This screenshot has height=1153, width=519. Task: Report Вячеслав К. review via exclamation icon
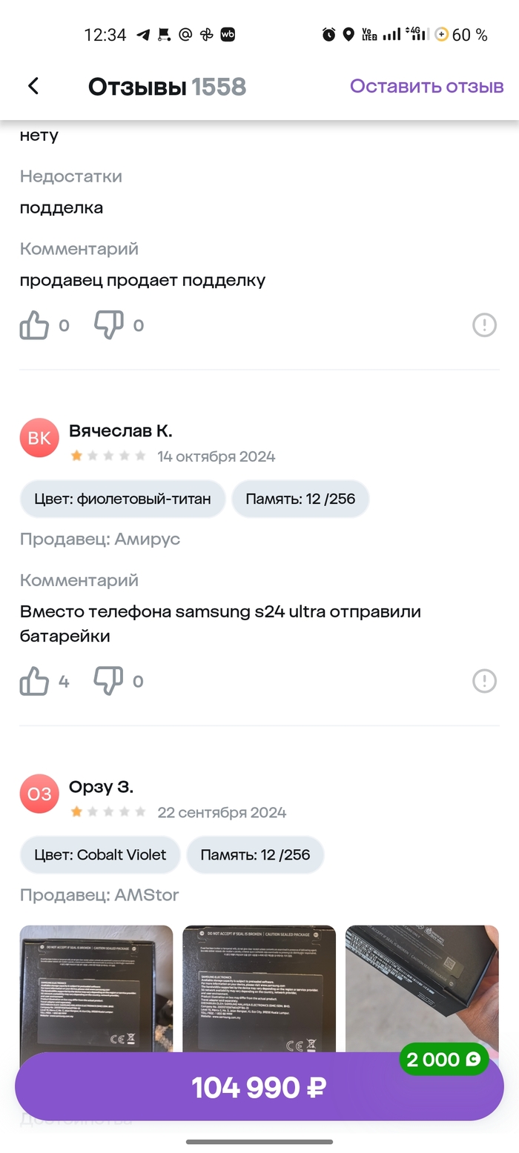click(x=484, y=680)
